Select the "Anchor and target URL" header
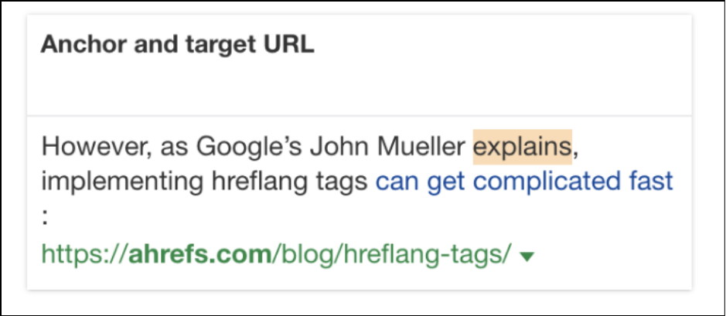 tap(177, 45)
